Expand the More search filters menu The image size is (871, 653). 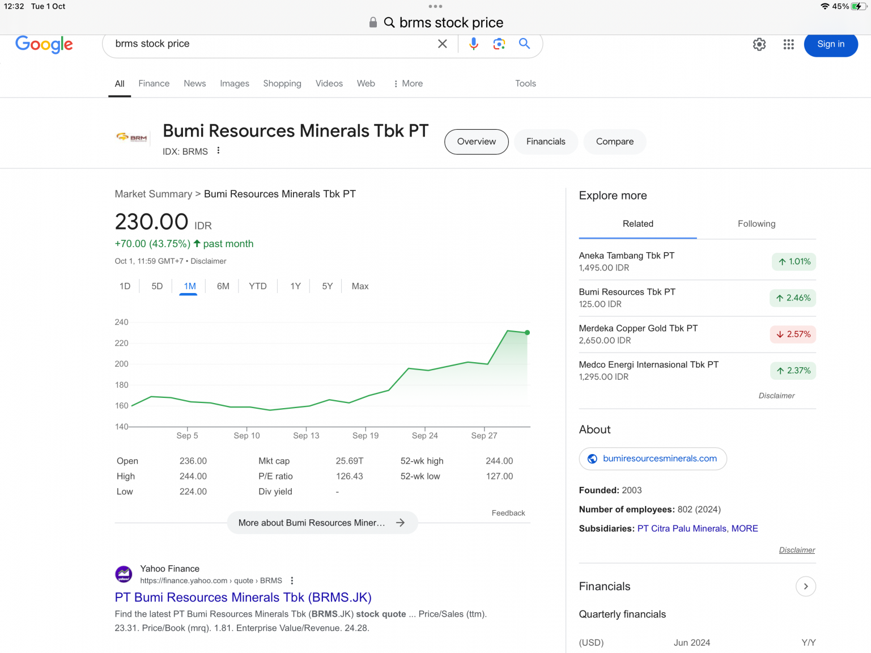408,83
